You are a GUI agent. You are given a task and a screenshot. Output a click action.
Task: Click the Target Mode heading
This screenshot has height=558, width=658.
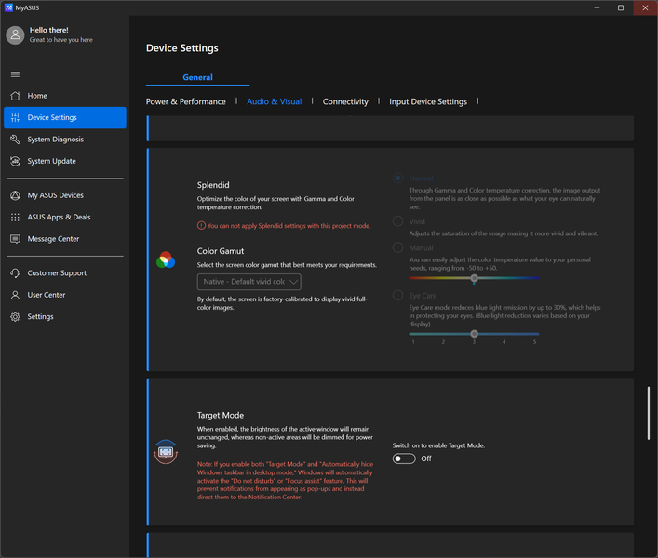coord(221,415)
